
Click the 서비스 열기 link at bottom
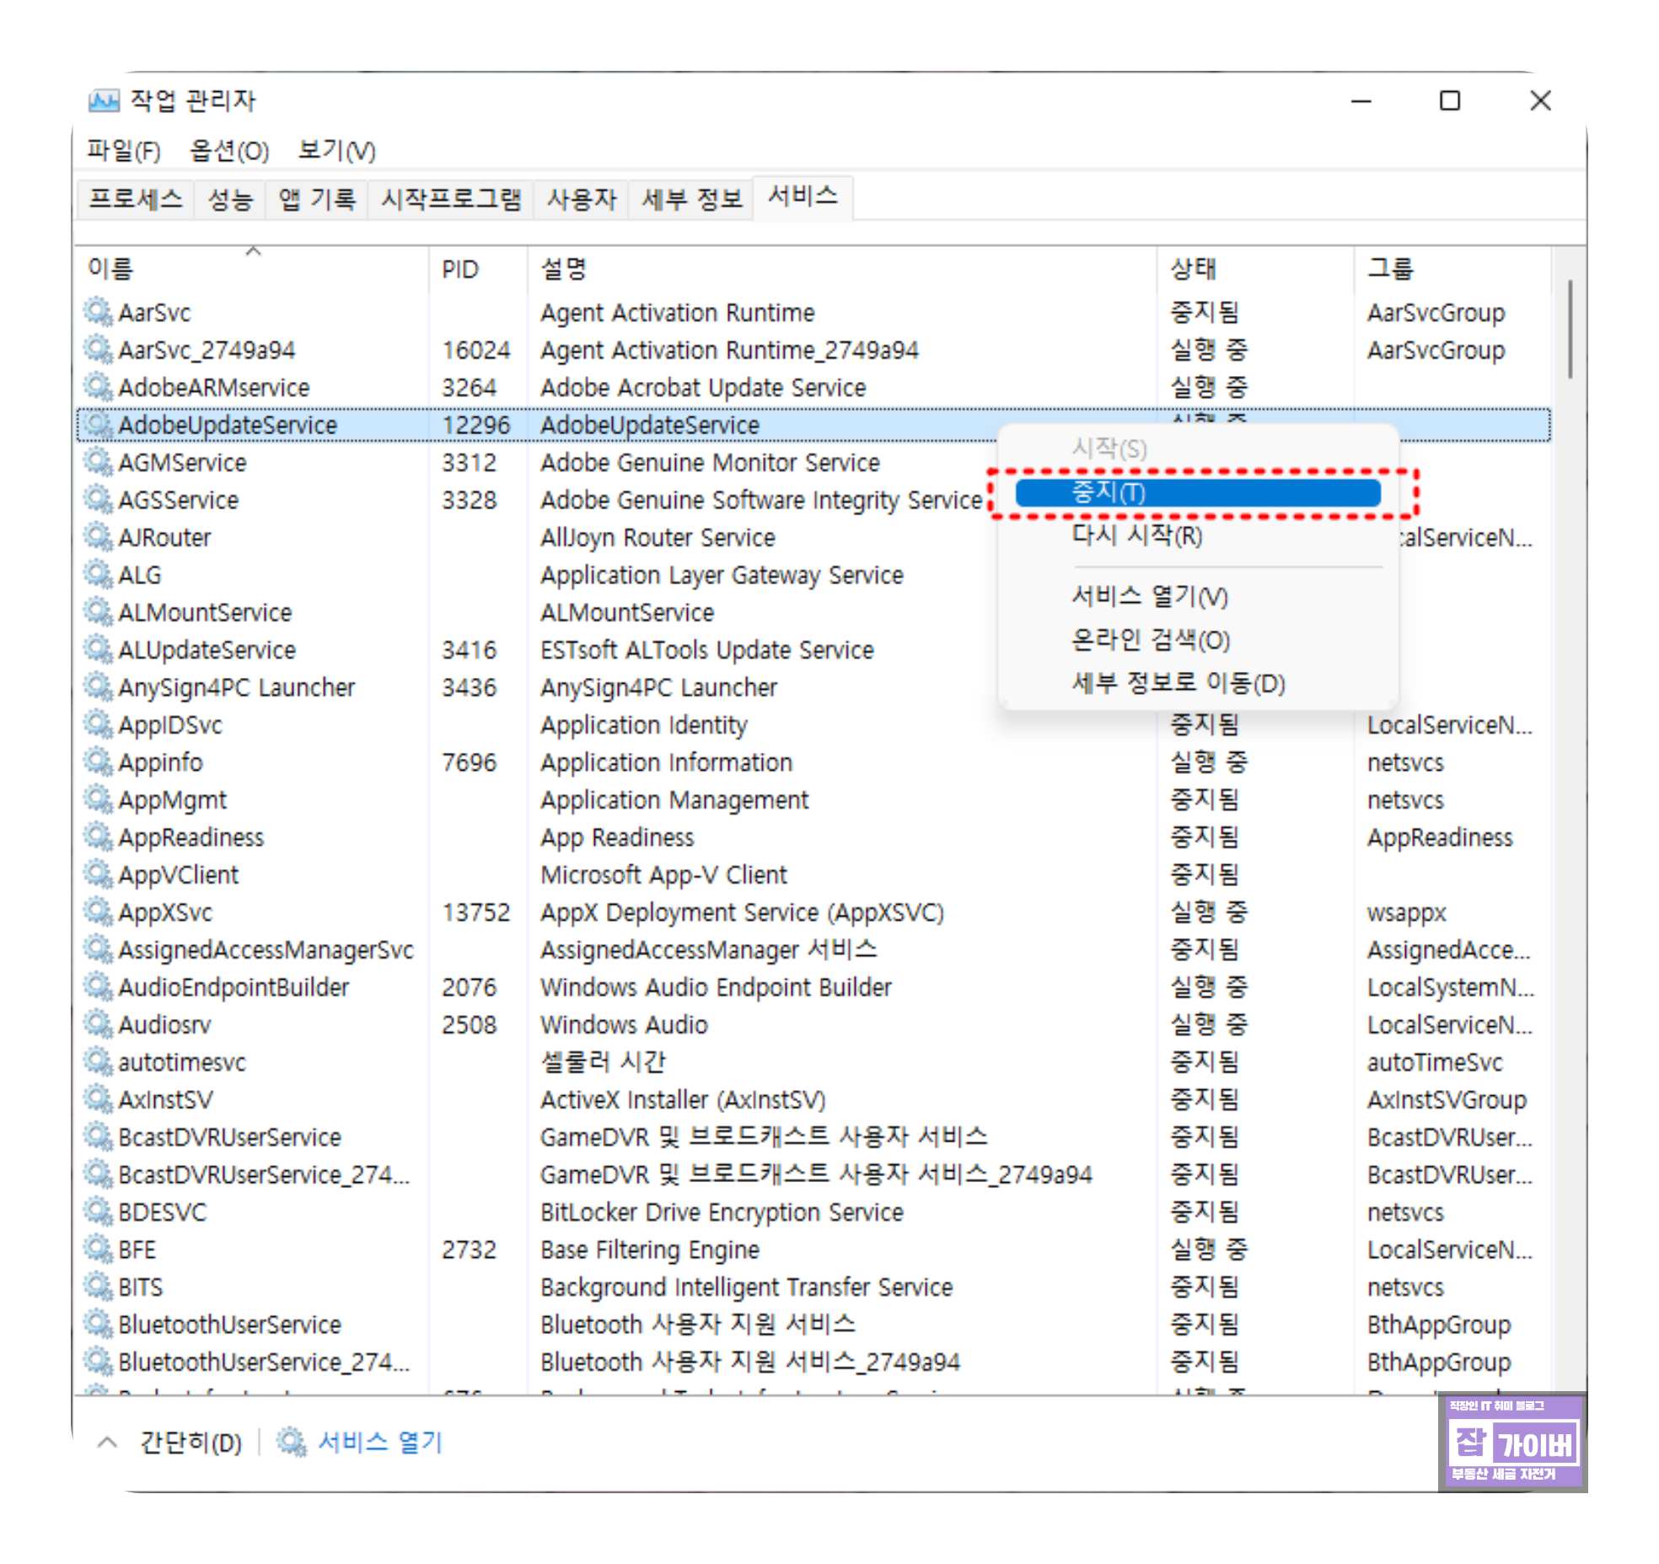[x=379, y=1442]
